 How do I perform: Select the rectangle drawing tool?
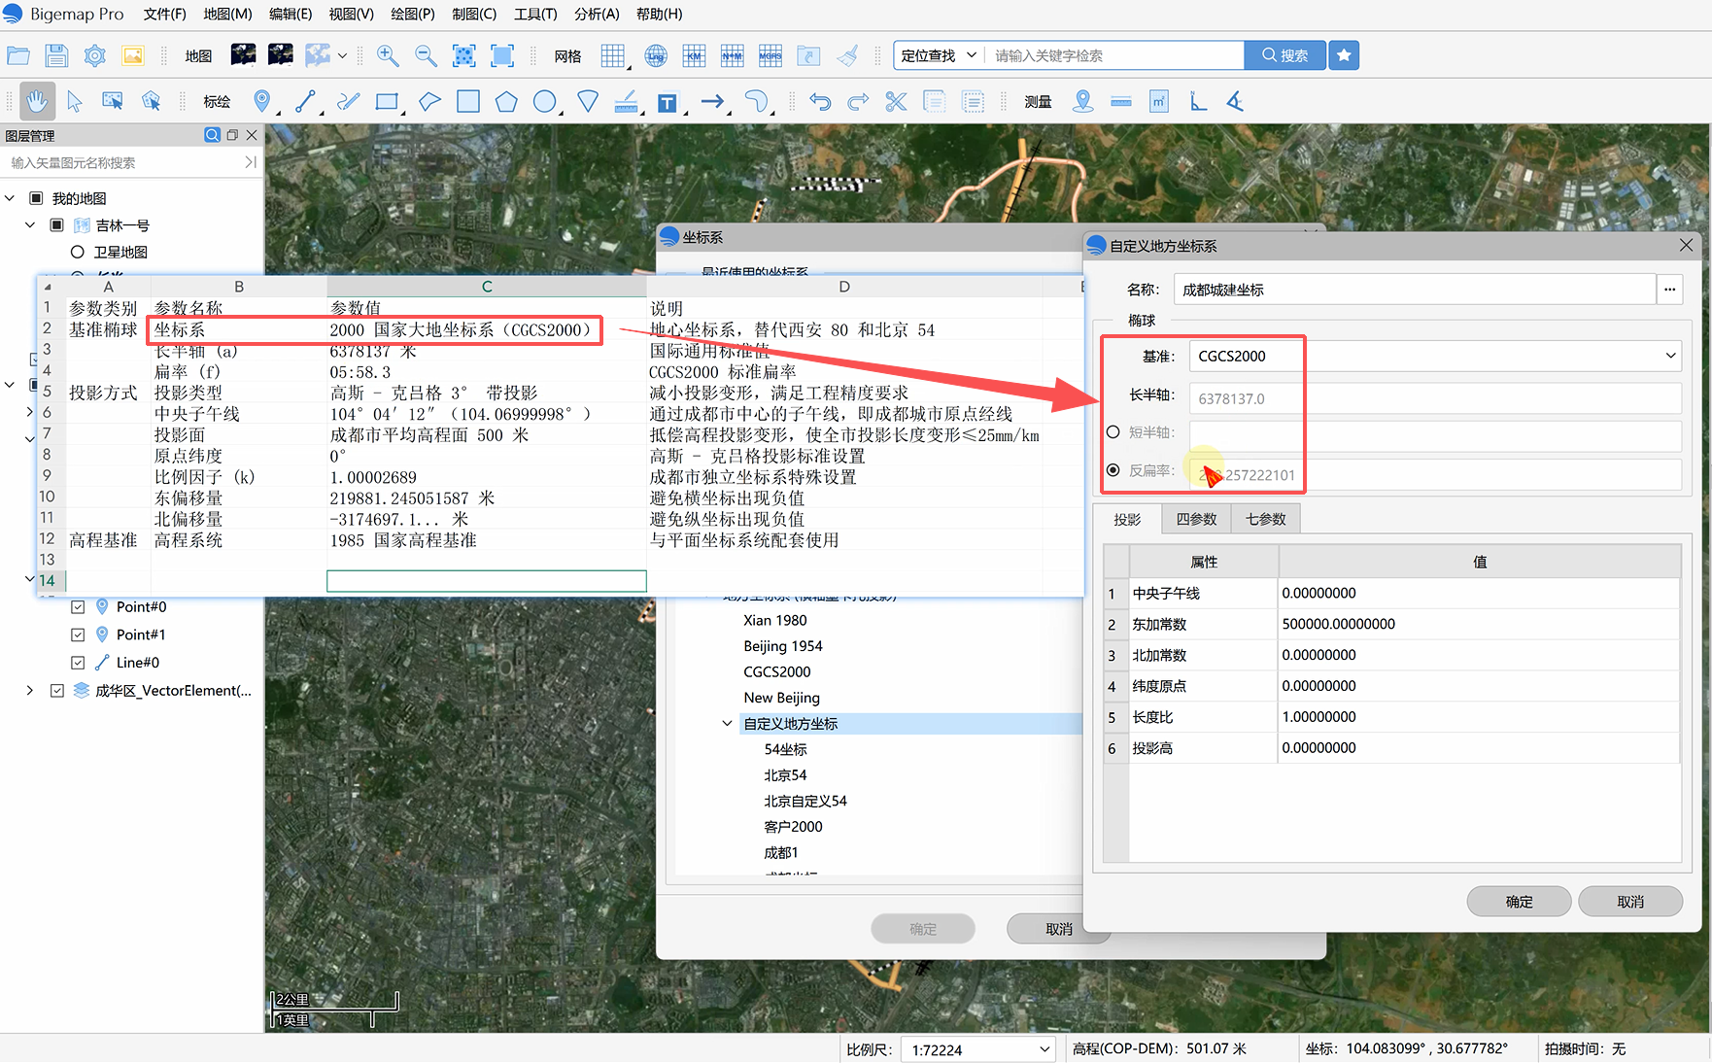[388, 101]
